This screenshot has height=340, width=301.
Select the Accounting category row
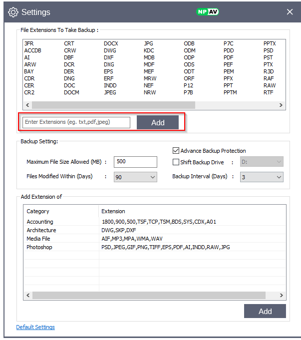point(40,222)
